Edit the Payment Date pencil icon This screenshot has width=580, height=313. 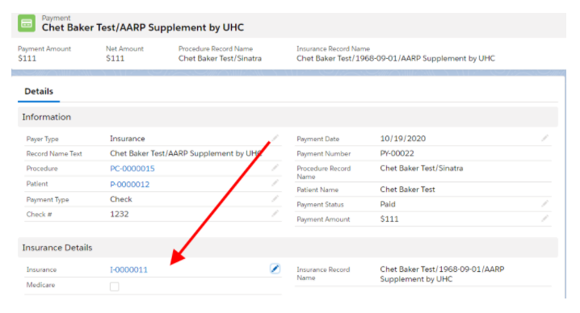(x=544, y=138)
